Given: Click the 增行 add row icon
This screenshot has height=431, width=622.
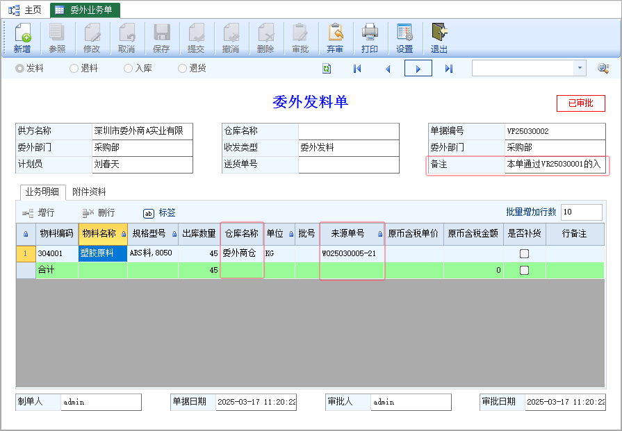Looking at the screenshot, I should 28,213.
